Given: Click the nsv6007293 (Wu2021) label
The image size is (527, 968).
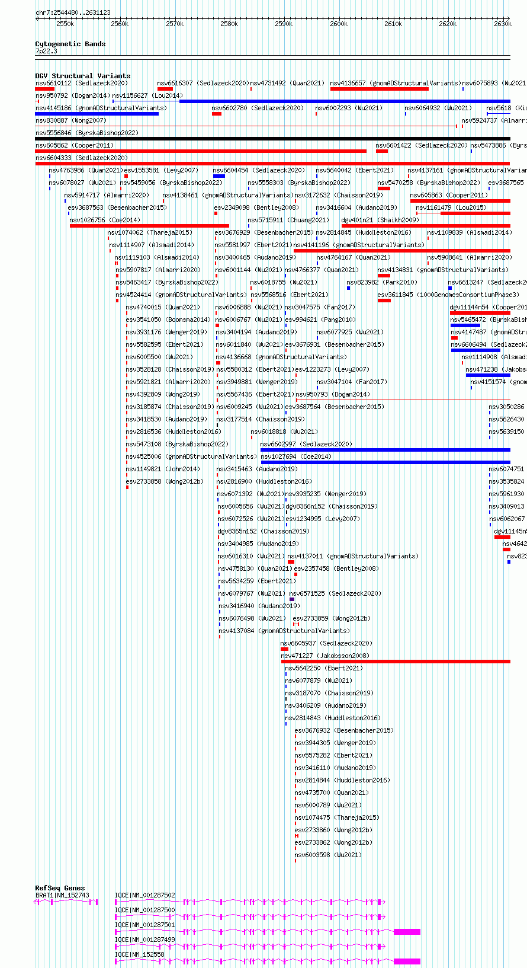Looking at the screenshot, I should [x=349, y=108].
